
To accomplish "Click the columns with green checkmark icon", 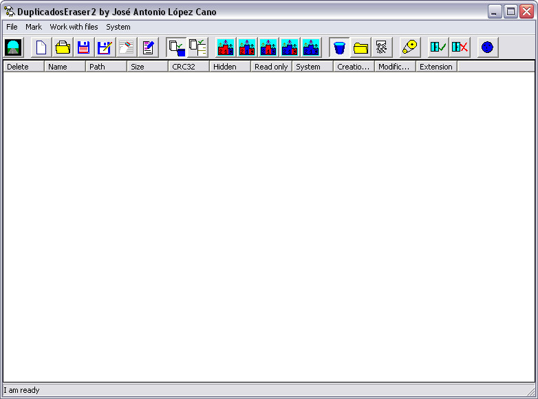I will point(438,47).
